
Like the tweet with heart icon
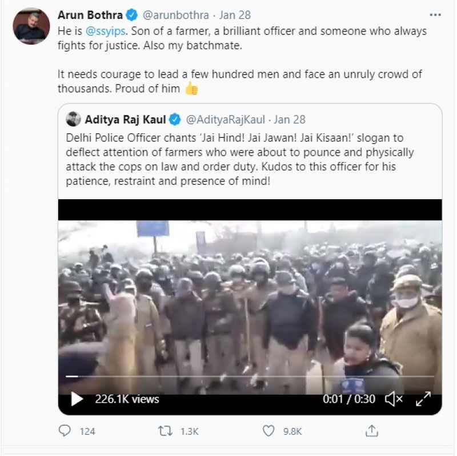268,430
